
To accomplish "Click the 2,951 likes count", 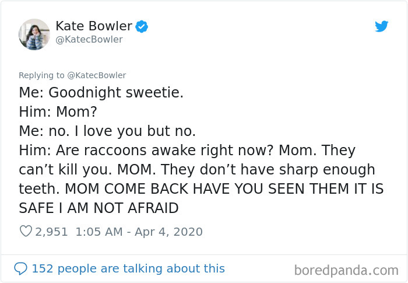I will pos(52,232).
